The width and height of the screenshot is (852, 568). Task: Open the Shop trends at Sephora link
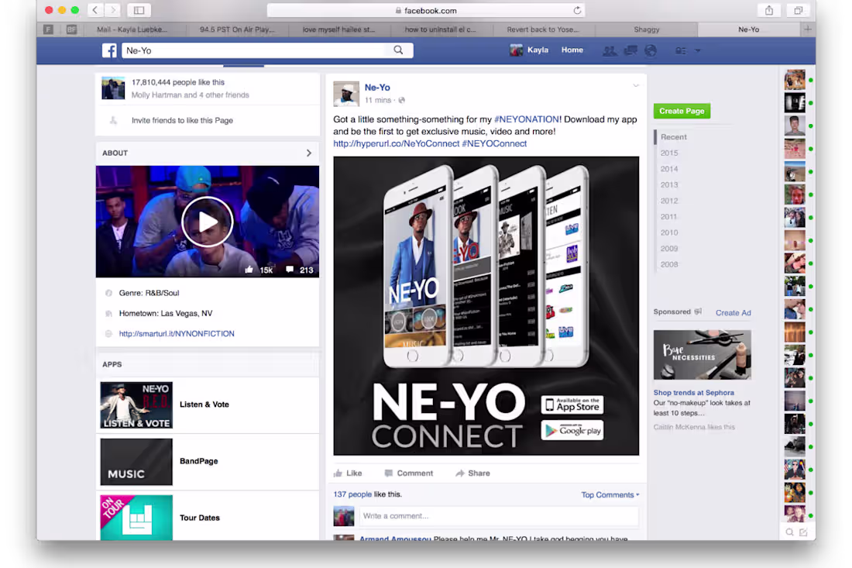pos(695,393)
